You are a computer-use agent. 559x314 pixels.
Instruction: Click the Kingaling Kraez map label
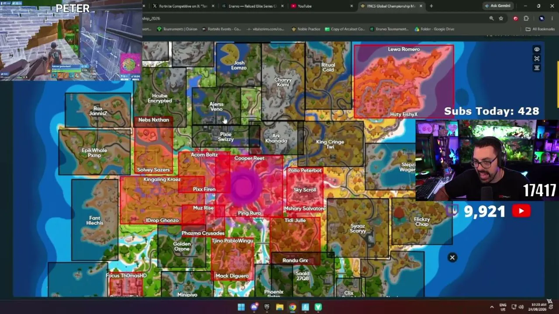pos(162,180)
